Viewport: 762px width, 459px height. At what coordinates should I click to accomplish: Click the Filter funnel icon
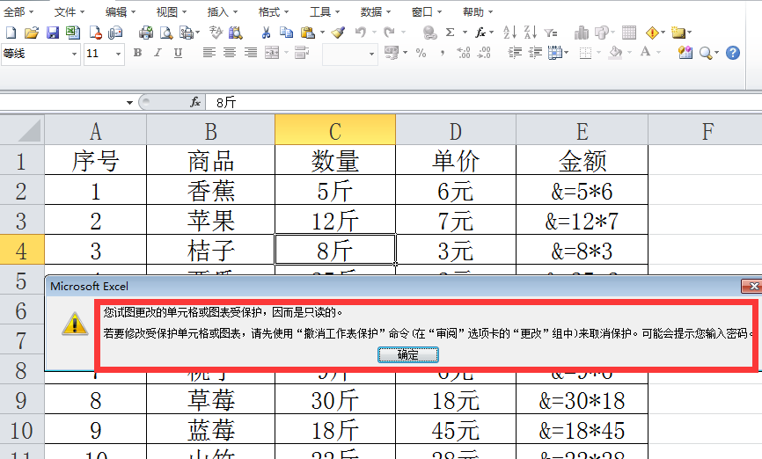click(x=551, y=33)
